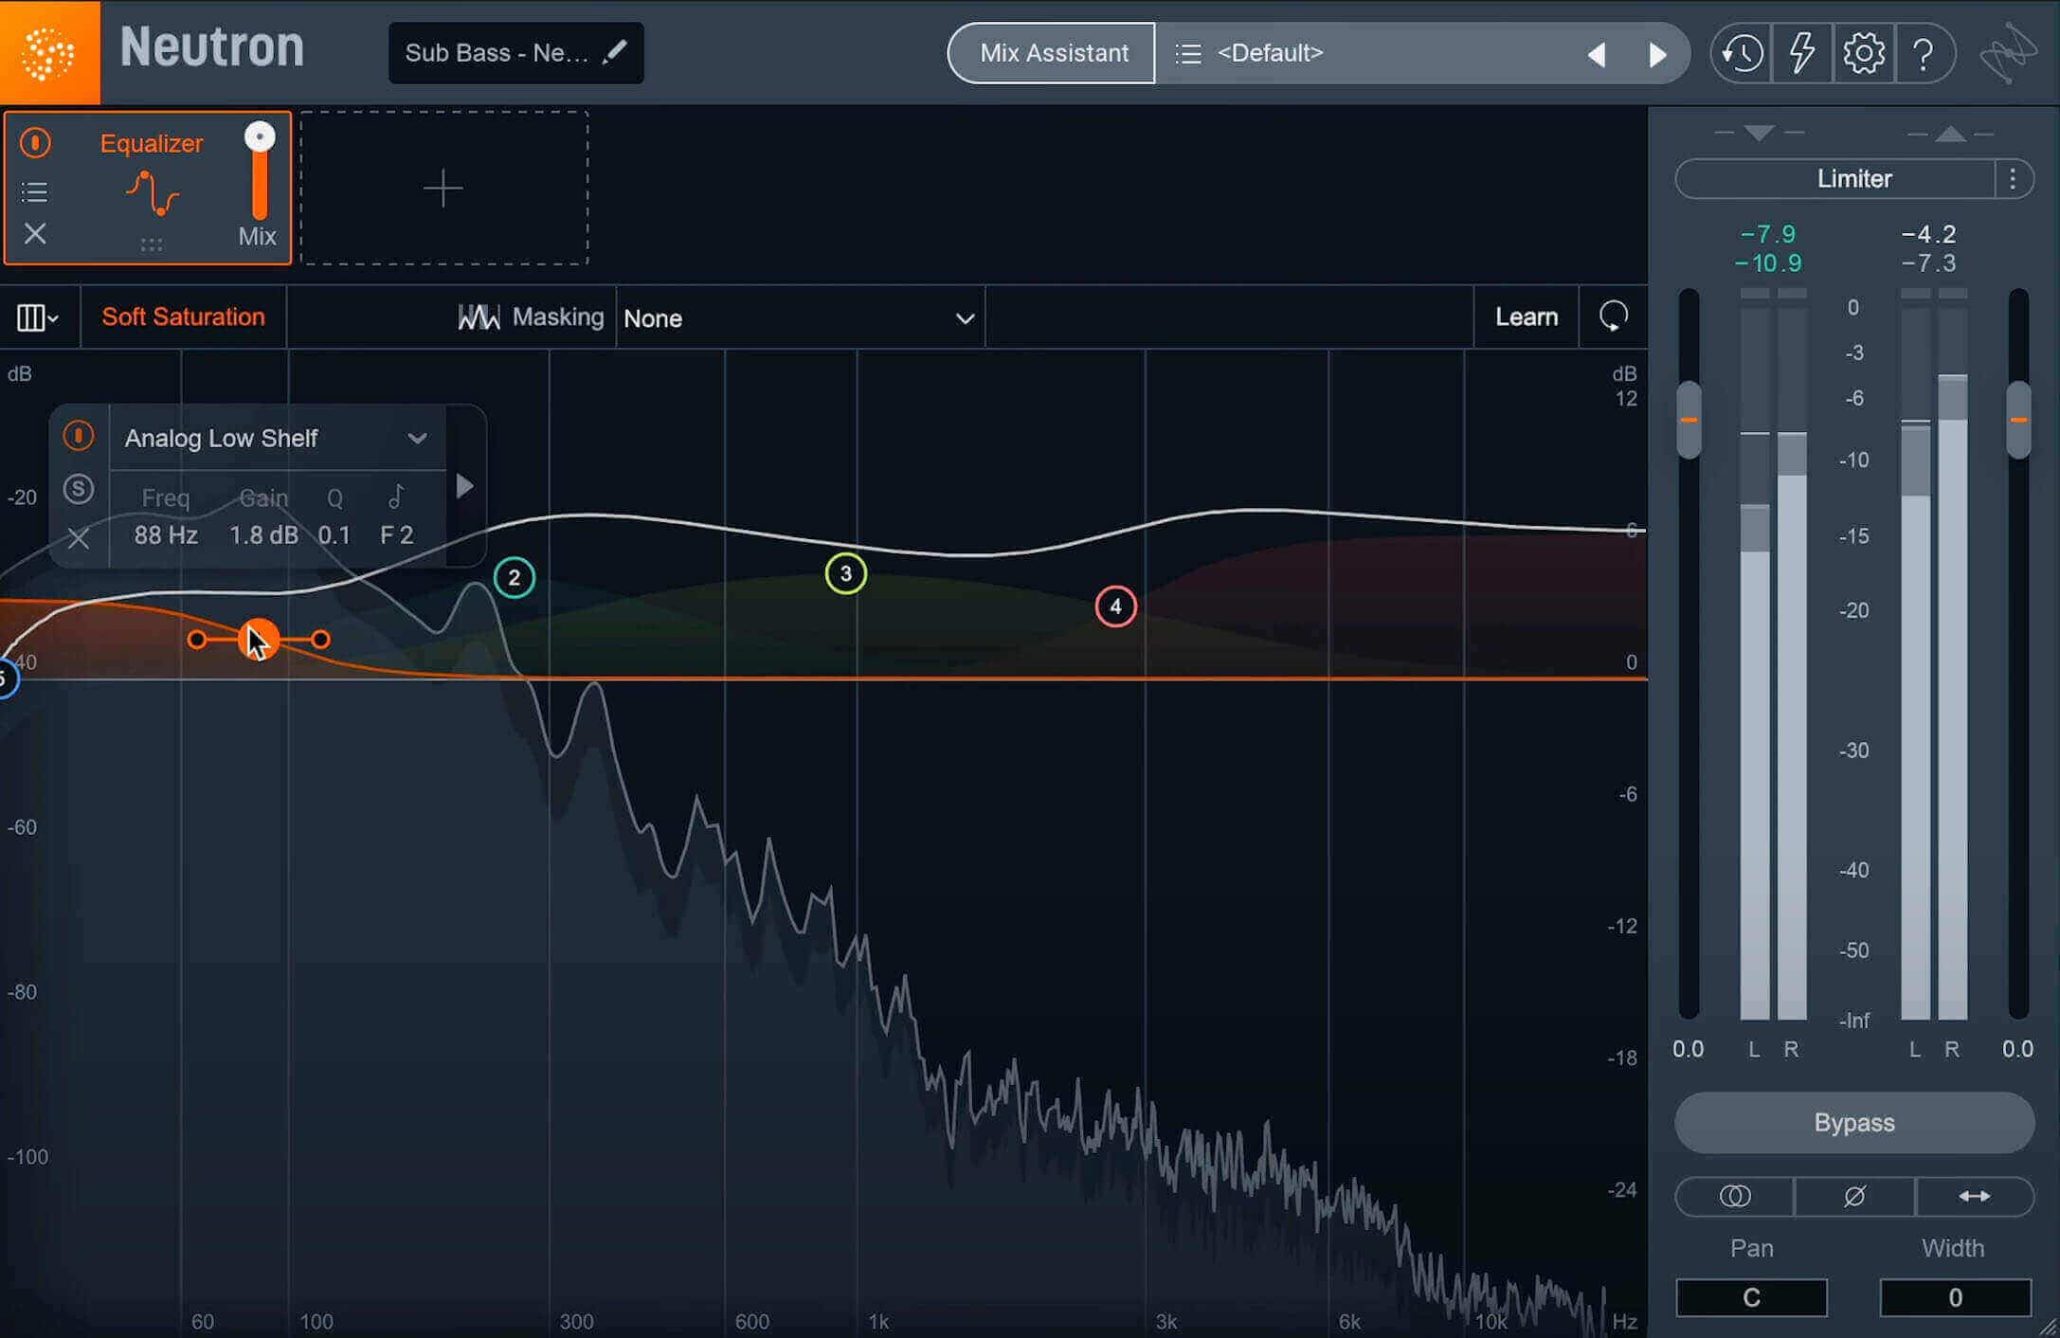Delete the selected band with X
This screenshot has height=1338, width=2060.
(x=79, y=539)
